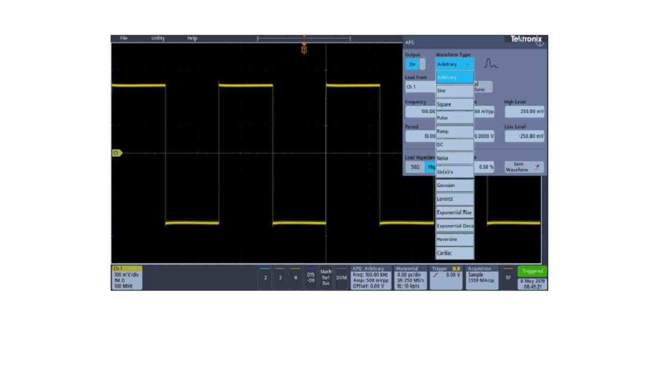
Task: Select Arbitrary from the waveform list
Action: [x=455, y=77]
